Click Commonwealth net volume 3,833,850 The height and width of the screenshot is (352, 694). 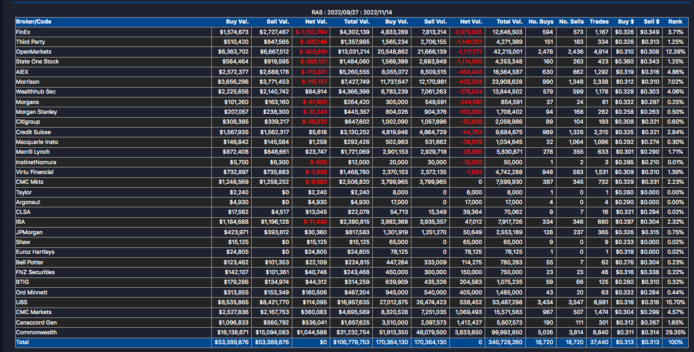469,332
